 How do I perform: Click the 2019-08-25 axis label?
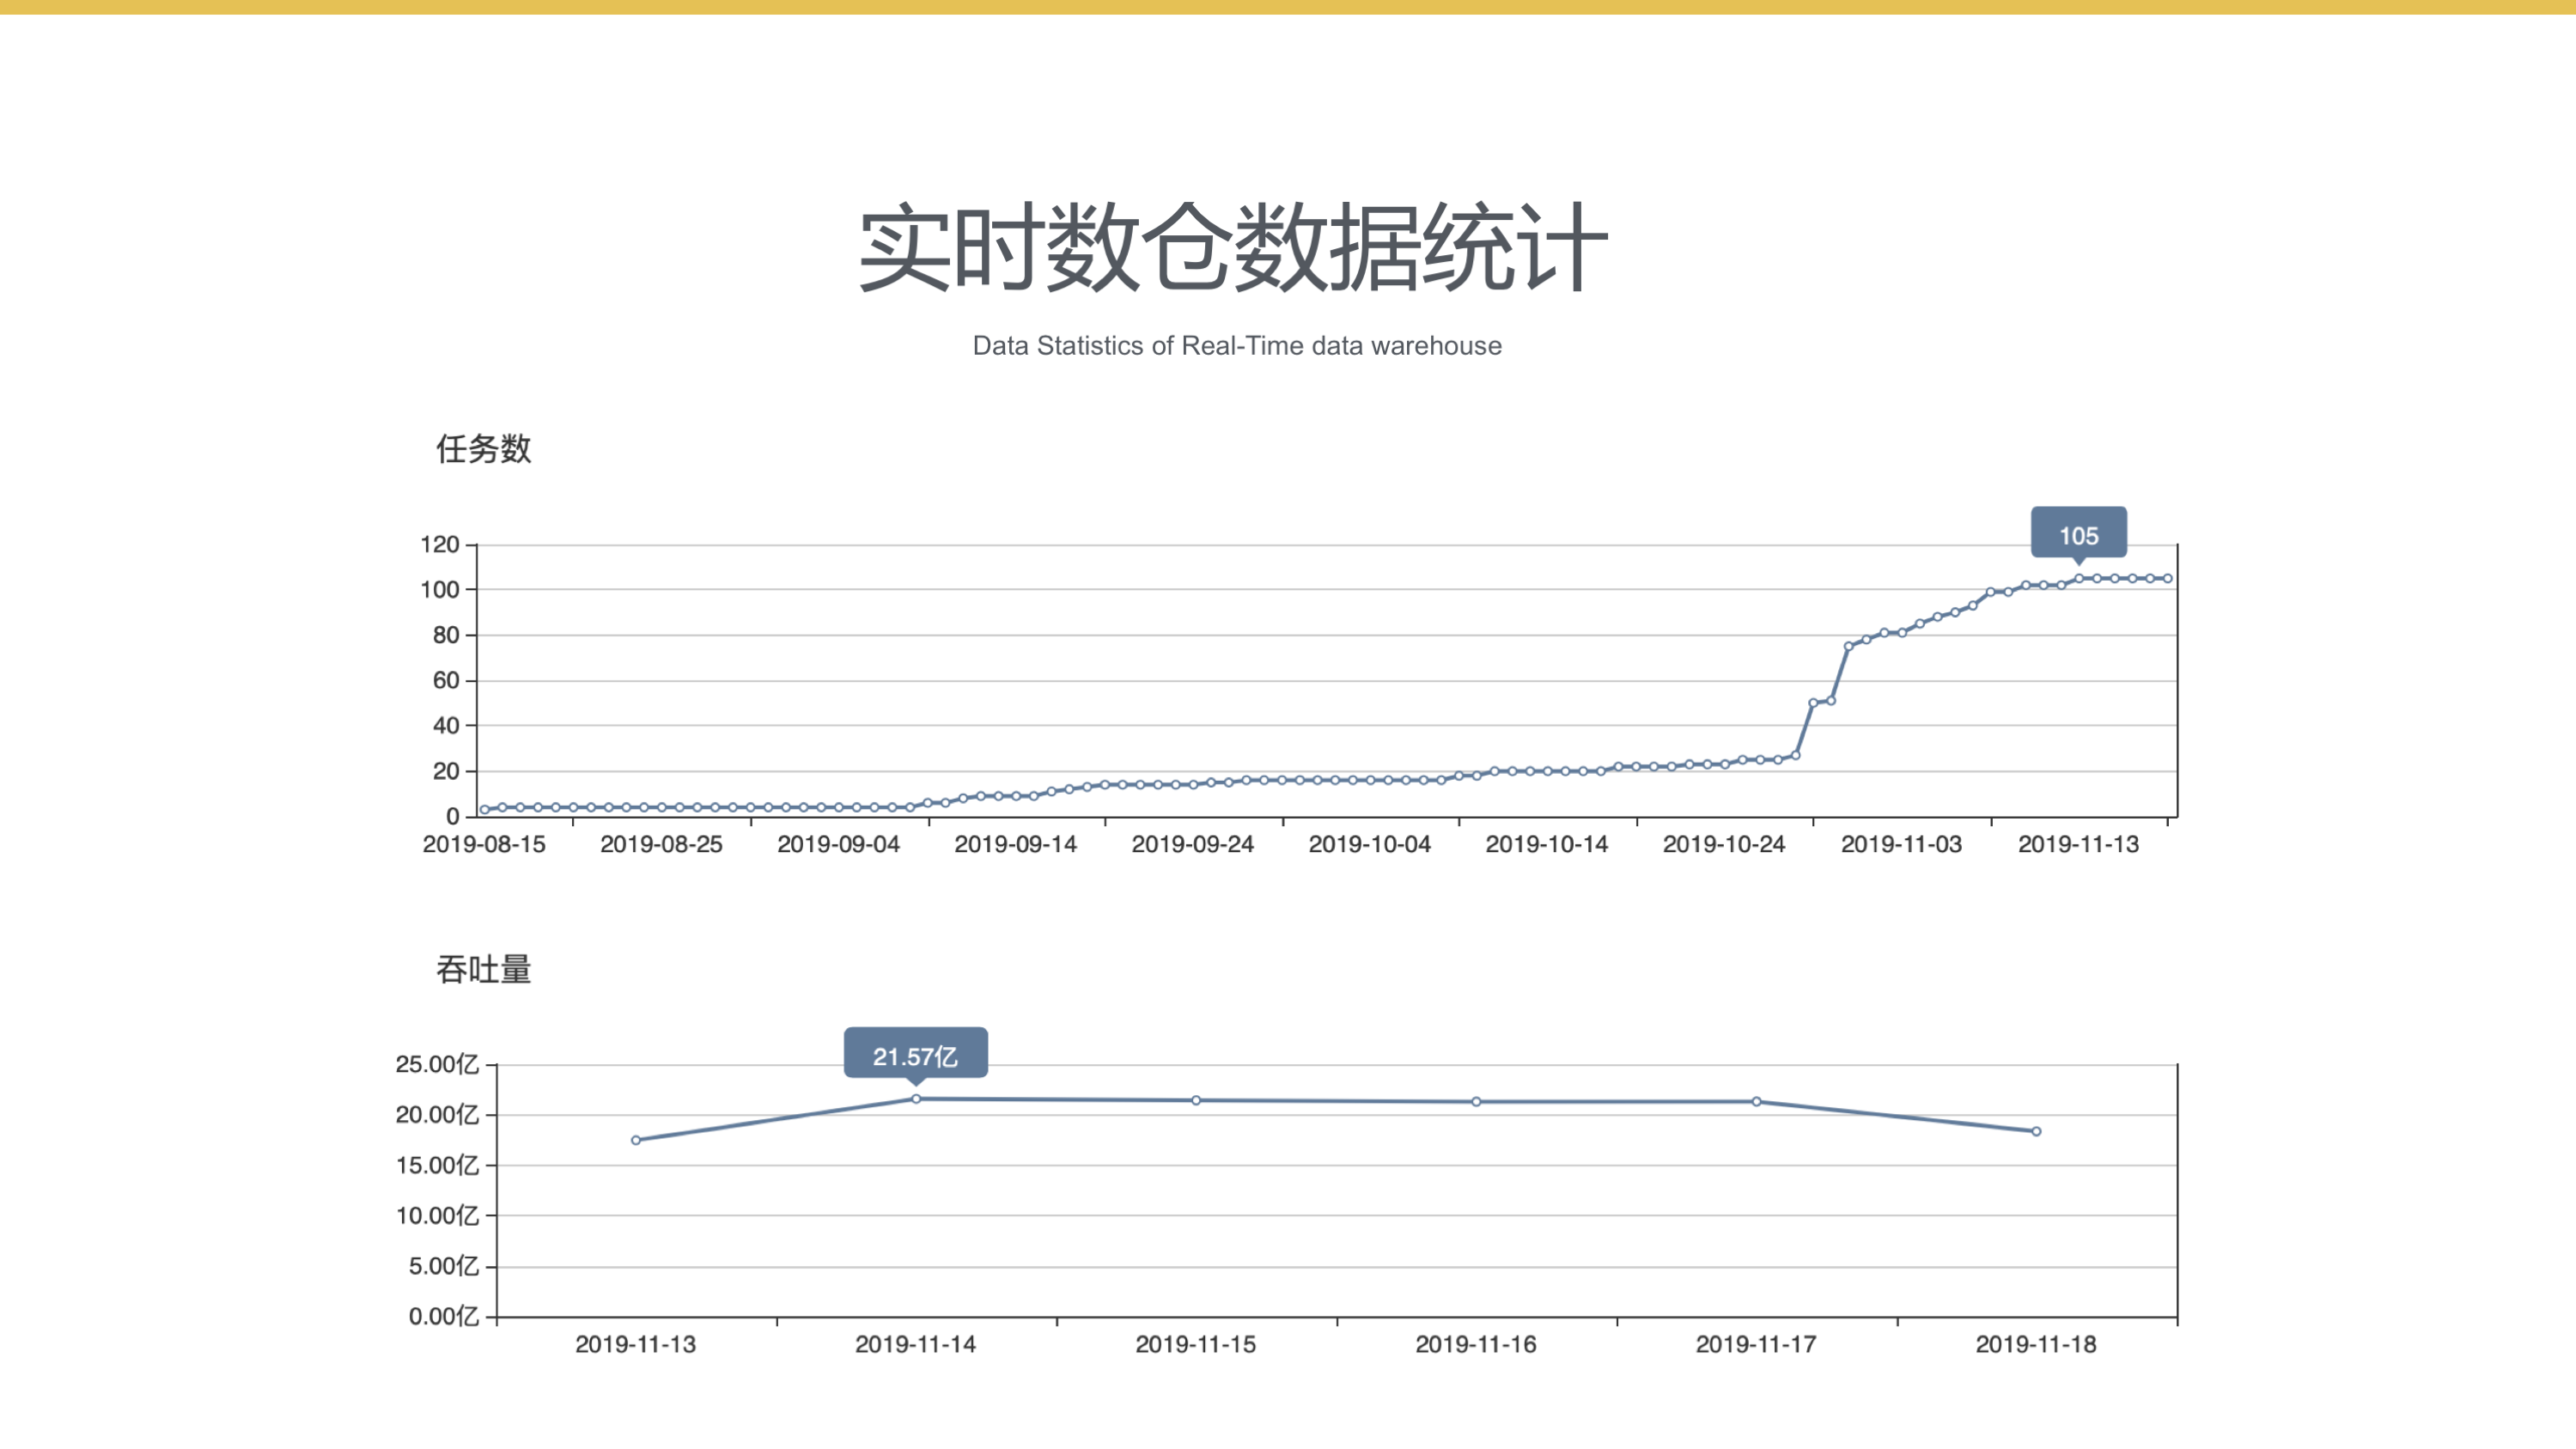(x=661, y=844)
